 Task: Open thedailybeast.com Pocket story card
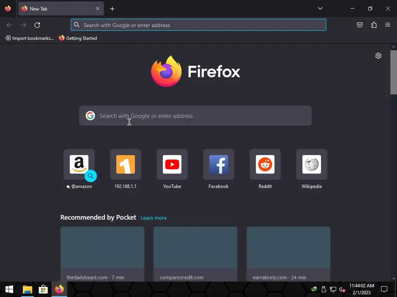(x=102, y=254)
